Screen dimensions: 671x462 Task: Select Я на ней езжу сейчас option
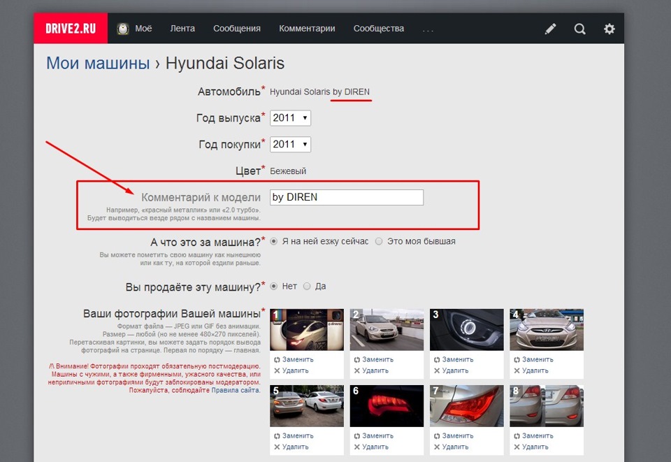pos(274,241)
